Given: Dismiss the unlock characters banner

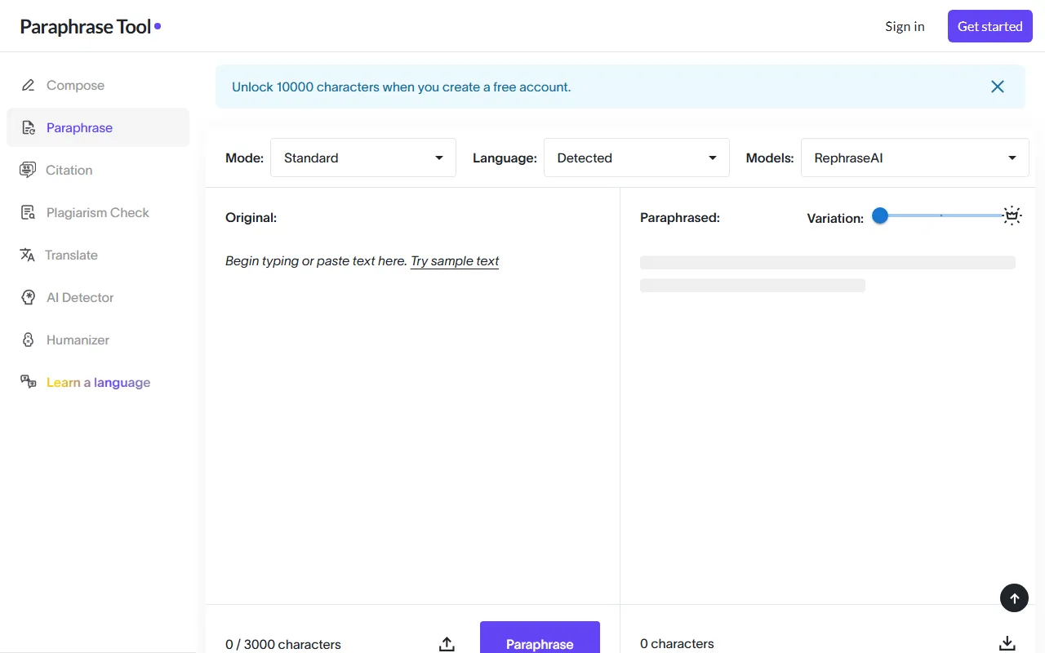Looking at the screenshot, I should [x=997, y=86].
